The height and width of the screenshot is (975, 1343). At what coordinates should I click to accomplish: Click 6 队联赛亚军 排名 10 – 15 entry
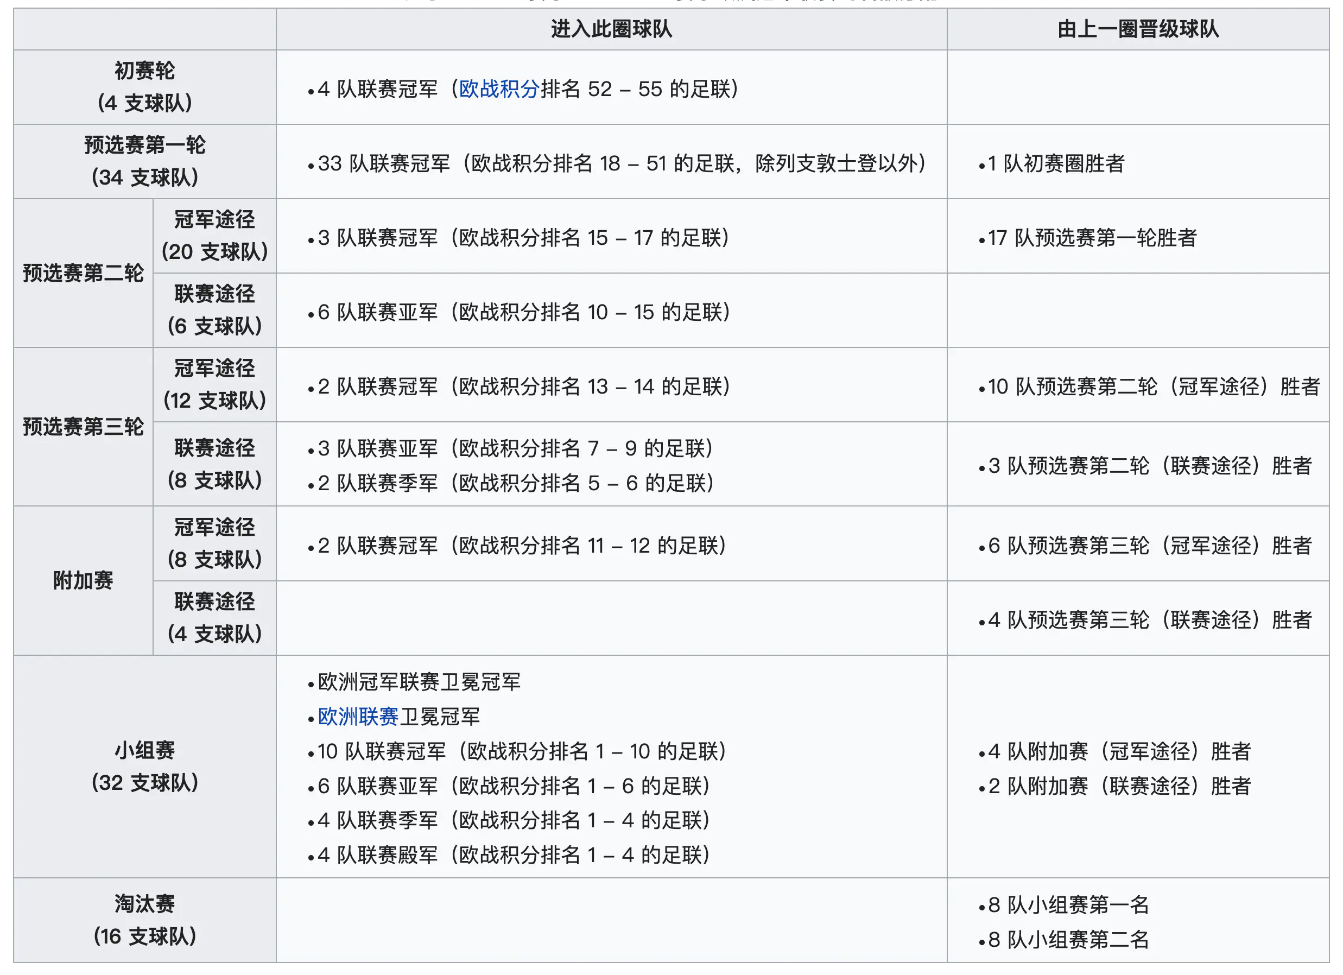[x=523, y=312]
